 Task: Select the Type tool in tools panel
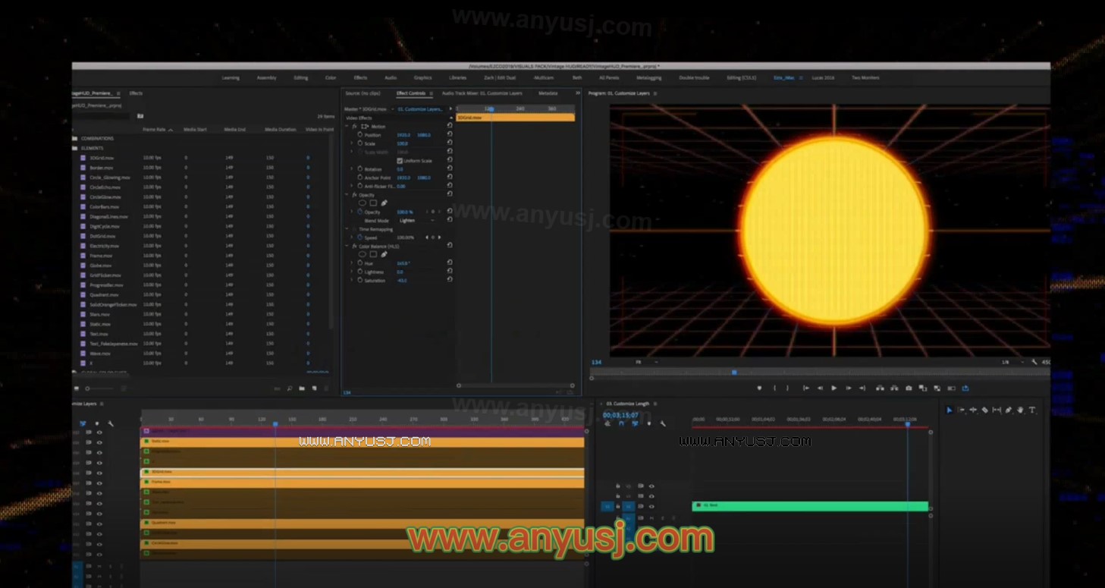point(1031,410)
